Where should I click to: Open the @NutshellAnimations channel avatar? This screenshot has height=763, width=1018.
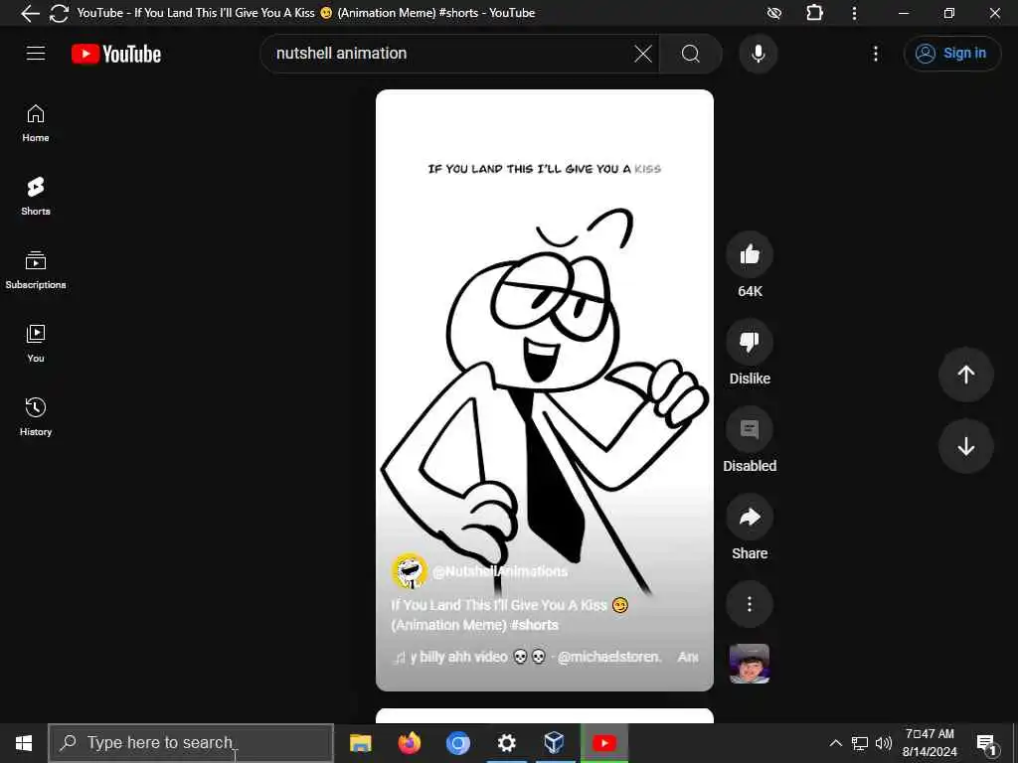(x=409, y=571)
